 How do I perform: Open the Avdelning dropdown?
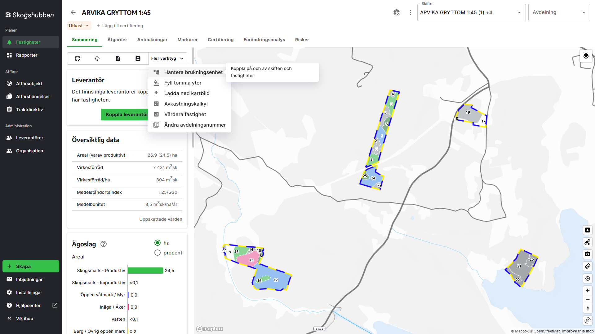coord(559,12)
